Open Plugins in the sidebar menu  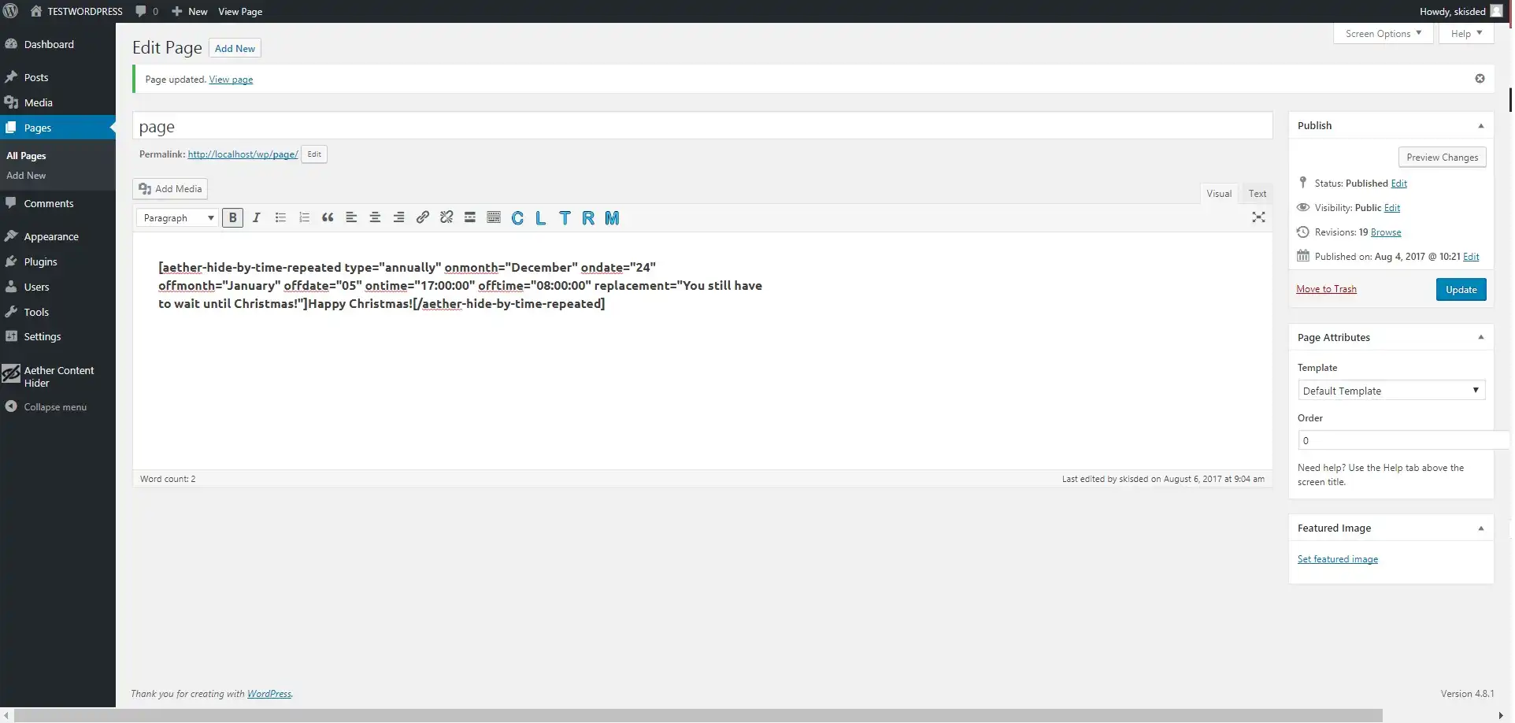click(x=41, y=262)
